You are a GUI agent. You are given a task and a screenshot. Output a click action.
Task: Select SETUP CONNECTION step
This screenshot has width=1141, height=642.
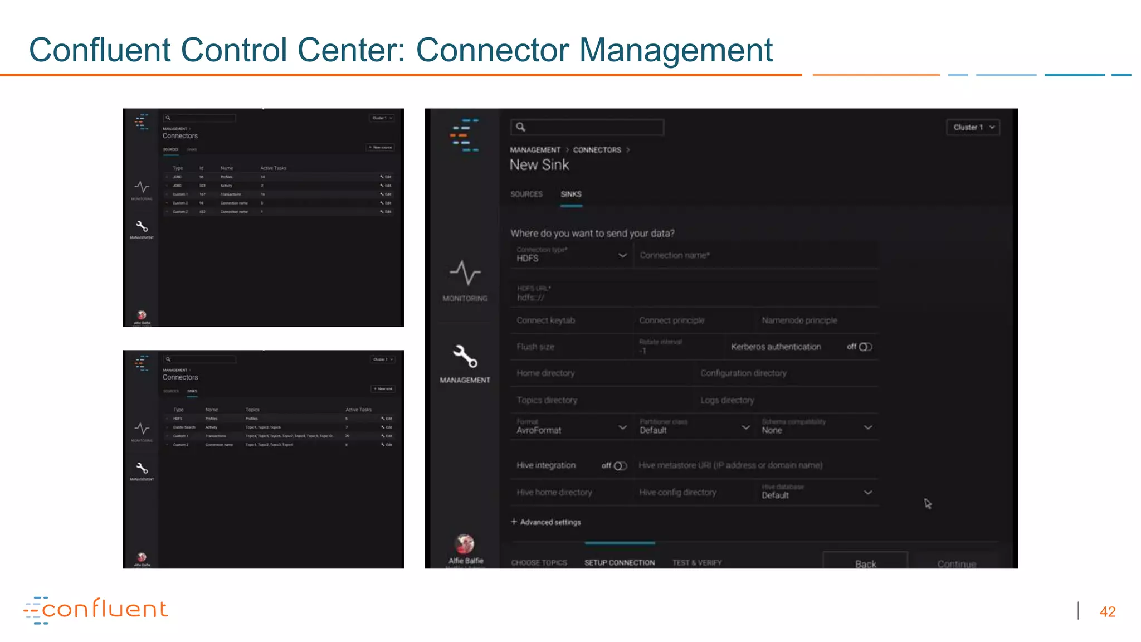(x=620, y=563)
